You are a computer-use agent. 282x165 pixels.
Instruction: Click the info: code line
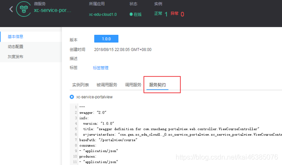(84, 118)
